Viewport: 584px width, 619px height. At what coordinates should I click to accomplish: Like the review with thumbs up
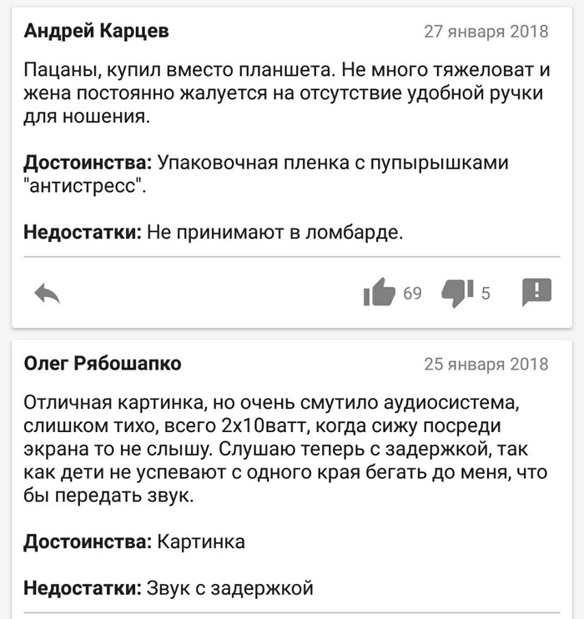click(379, 292)
